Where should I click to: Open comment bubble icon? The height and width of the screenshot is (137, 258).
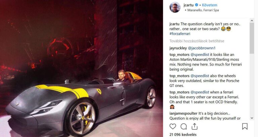pyautogui.click(x=184, y=127)
